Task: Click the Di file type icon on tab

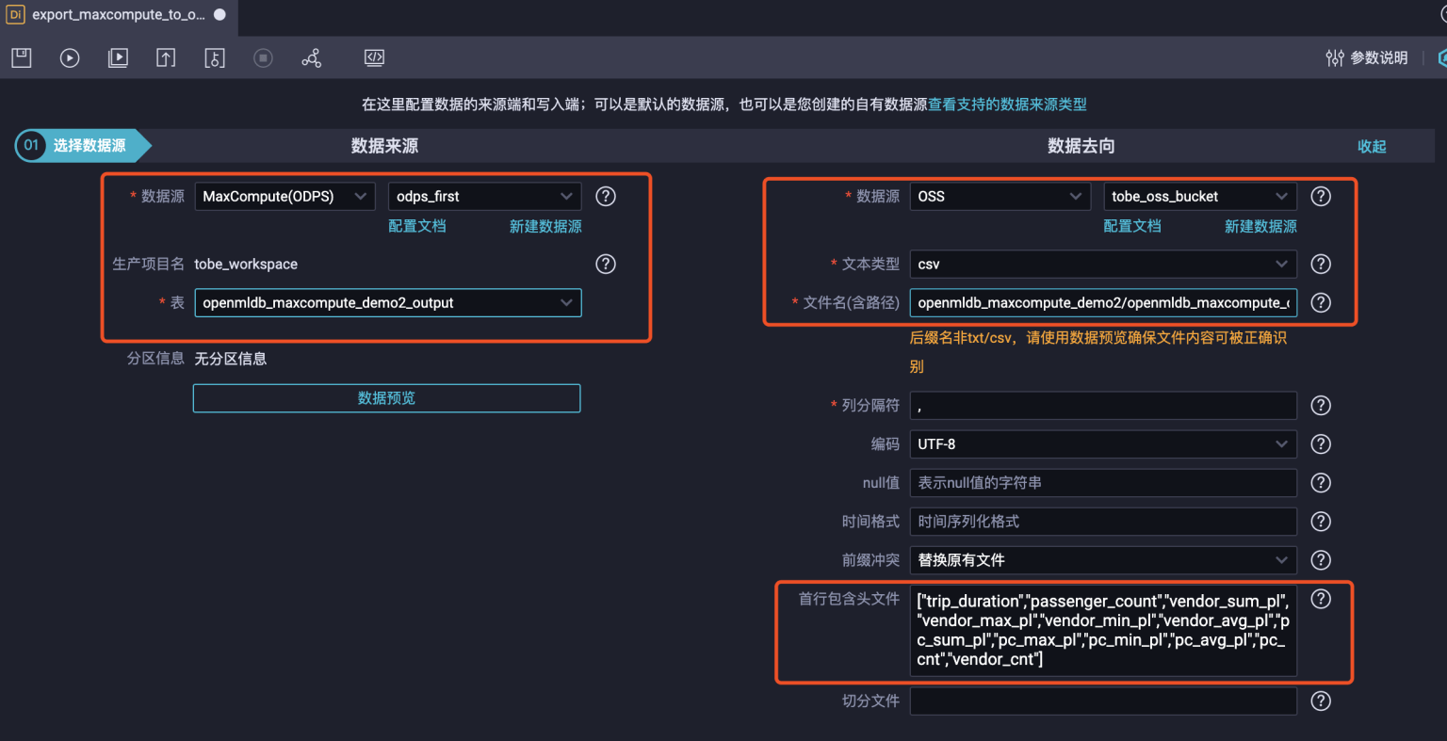Action: [15, 14]
